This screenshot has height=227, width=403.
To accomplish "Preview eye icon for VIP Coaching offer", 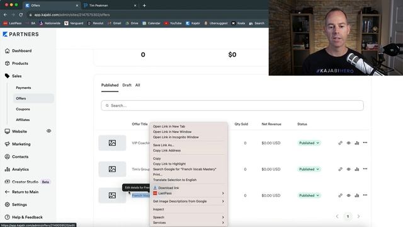I will 348,143.
